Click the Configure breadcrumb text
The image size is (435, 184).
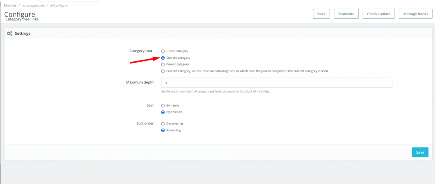pos(60,5)
